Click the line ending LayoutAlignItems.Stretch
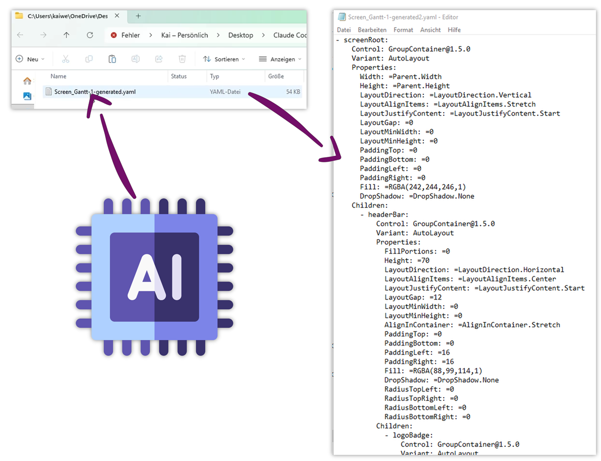 tap(447, 104)
